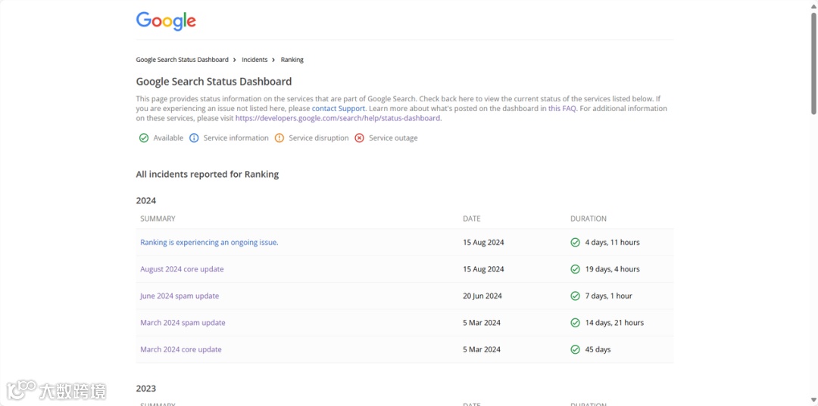Click green check beside 7 days, 1 hour

click(576, 296)
